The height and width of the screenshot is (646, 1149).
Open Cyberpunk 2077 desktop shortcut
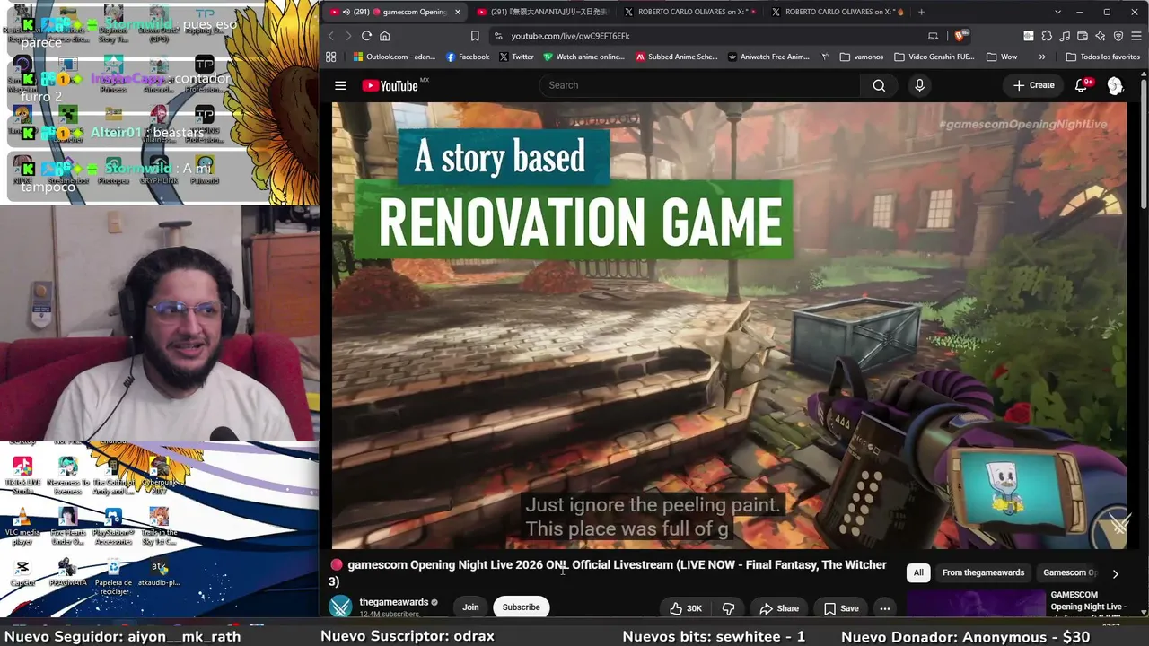tap(159, 476)
